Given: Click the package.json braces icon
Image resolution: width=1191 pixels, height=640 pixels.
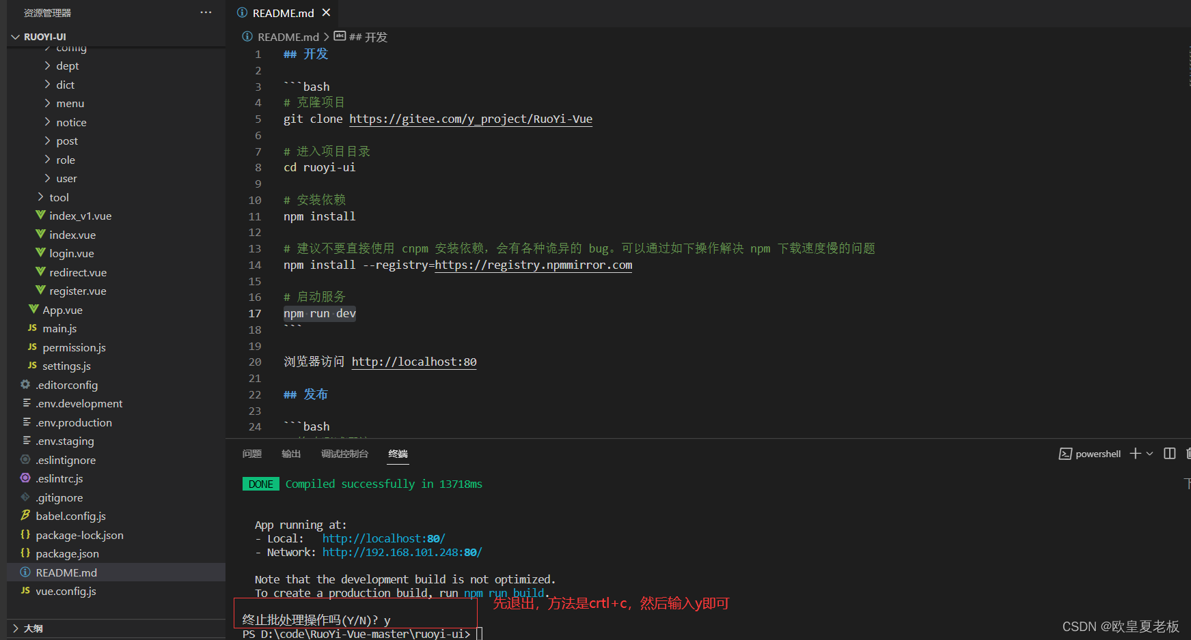Looking at the screenshot, I should 25,553.
